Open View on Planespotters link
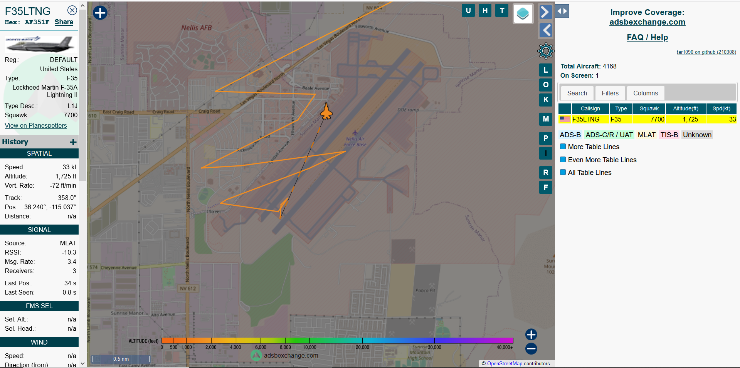Image resolution: width=740 pixels, height=368 pixels. (x=36, y=125)
